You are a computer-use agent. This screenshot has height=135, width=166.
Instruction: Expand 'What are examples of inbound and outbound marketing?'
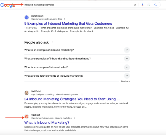pos(77,59)
